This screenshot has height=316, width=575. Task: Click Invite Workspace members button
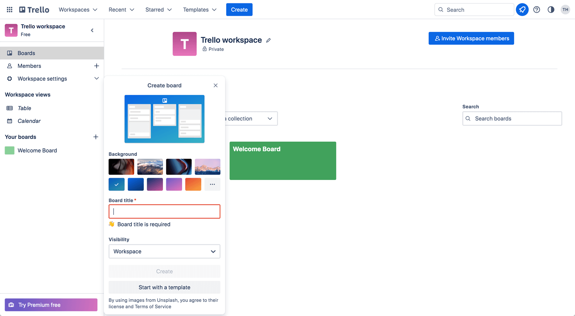point(471,38)
